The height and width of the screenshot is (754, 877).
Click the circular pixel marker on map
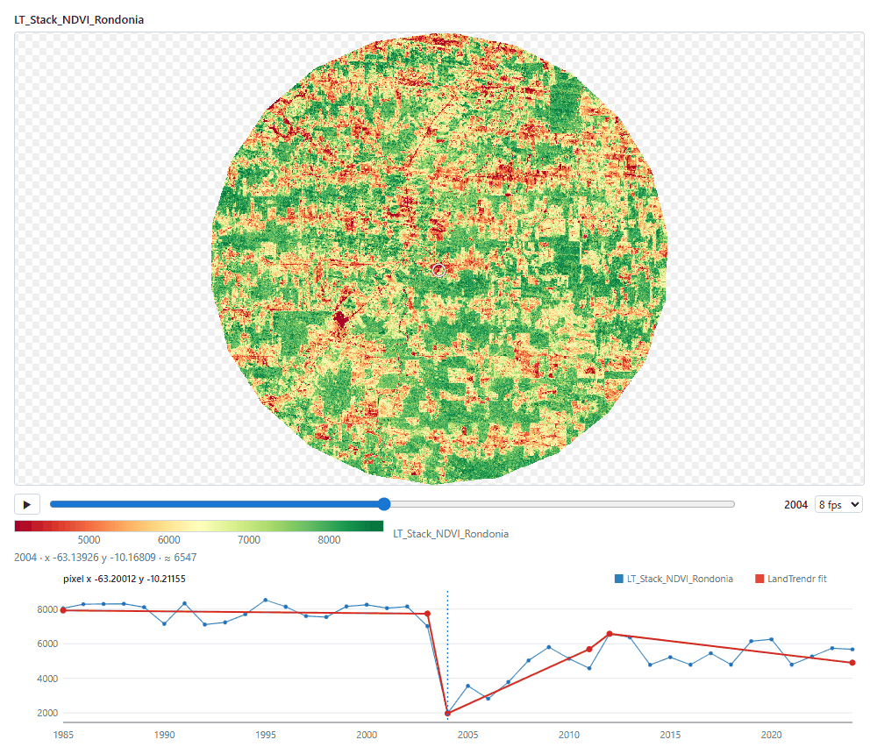439,270
